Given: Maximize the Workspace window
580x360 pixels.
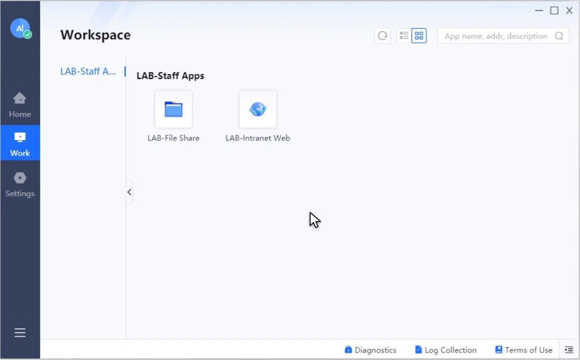Looking at the screenshot, I should click(x=554, y=11).
